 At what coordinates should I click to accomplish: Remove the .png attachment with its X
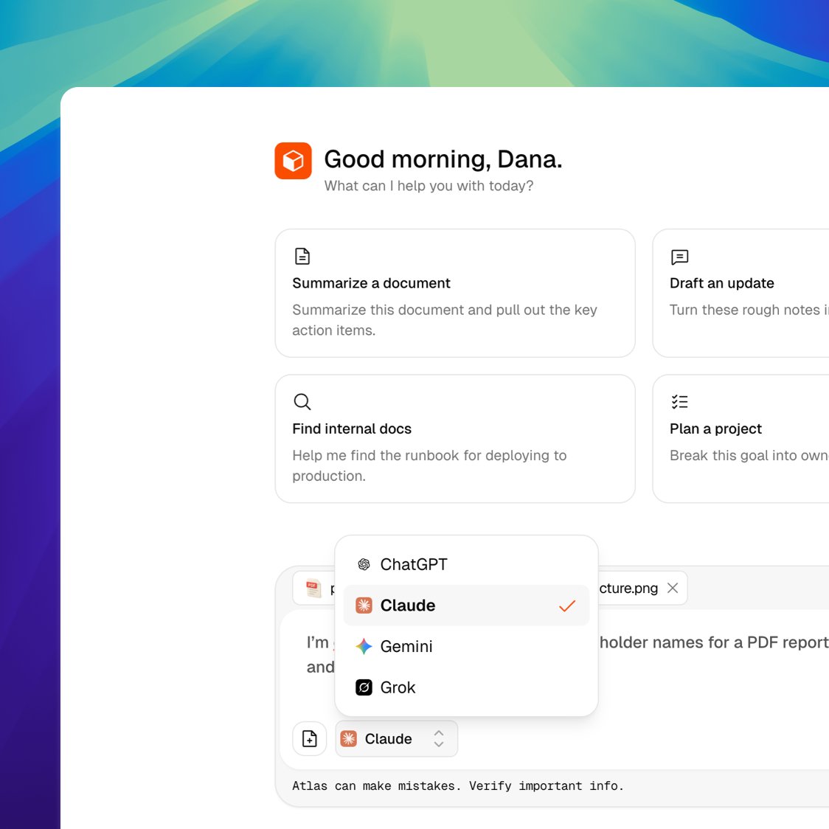pyautogui.click(x=673, y=588)
